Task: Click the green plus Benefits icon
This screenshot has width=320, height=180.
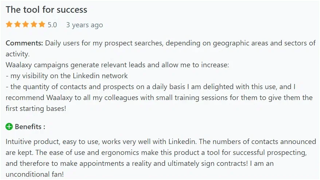Action: 9,127
